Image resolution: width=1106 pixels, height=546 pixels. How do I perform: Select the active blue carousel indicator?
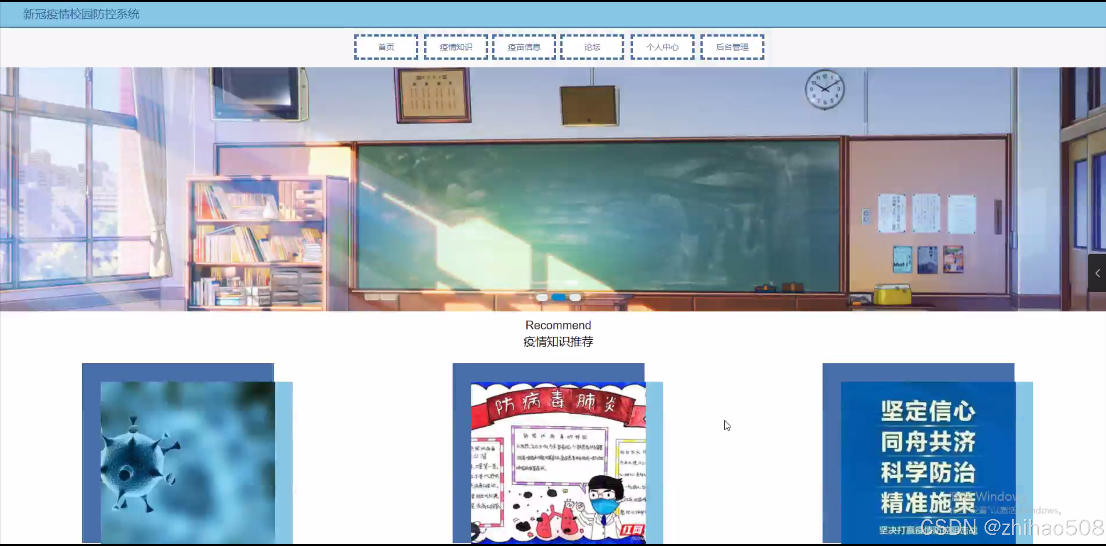pos(558,297)
